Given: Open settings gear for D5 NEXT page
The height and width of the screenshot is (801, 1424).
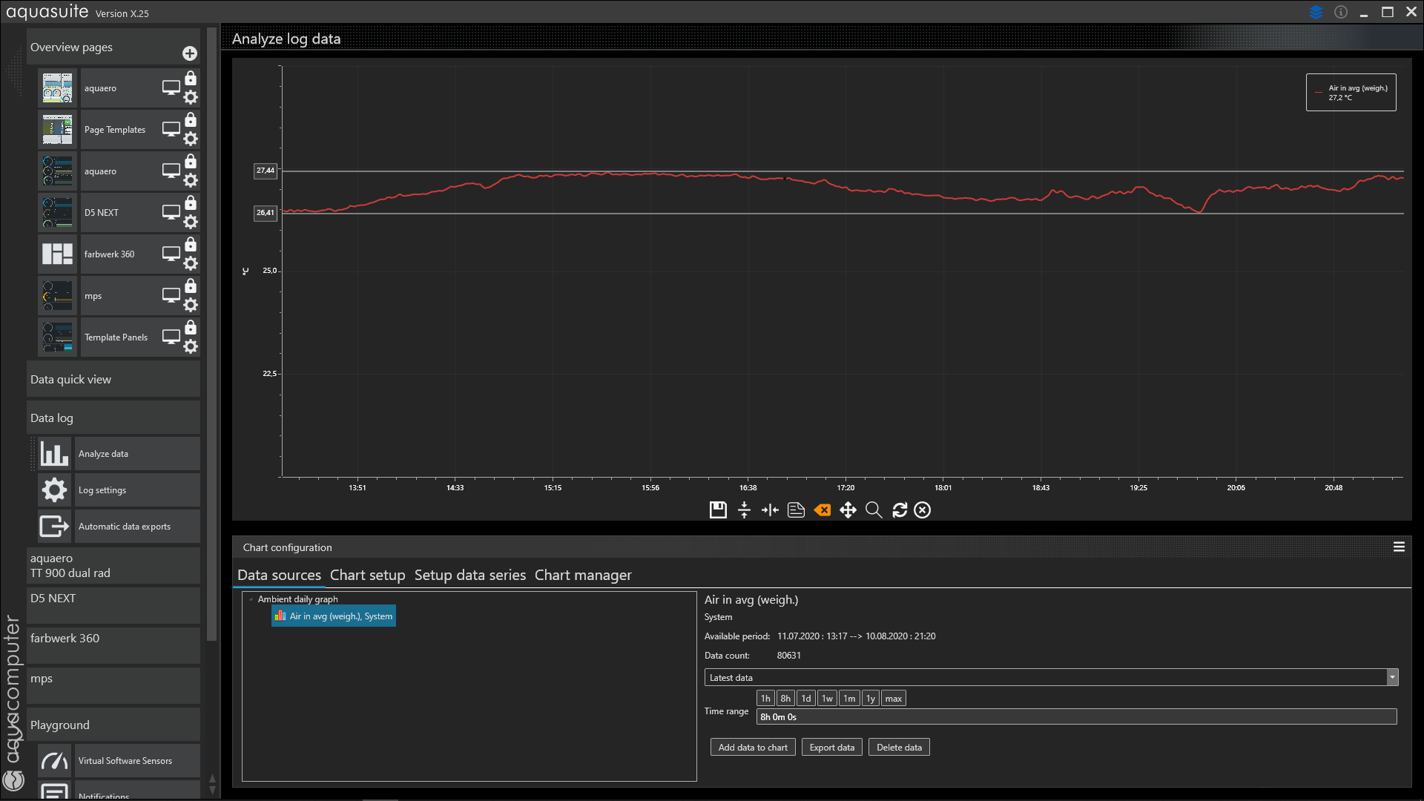Looking at the screenshot, I should click(x=191, y=222).
